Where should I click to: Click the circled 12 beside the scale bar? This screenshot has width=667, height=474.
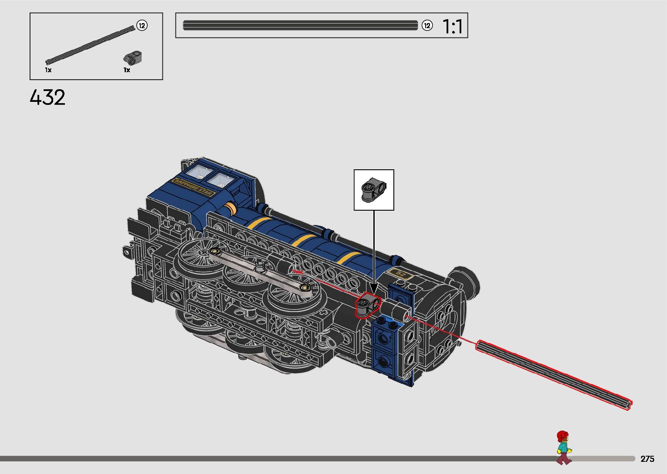pyautogui.click(x=427, y=26)
